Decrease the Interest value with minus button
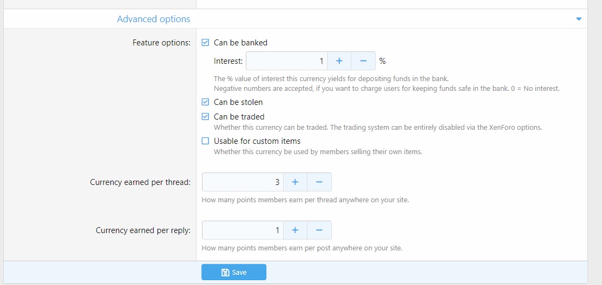 (x=363, y=61)
